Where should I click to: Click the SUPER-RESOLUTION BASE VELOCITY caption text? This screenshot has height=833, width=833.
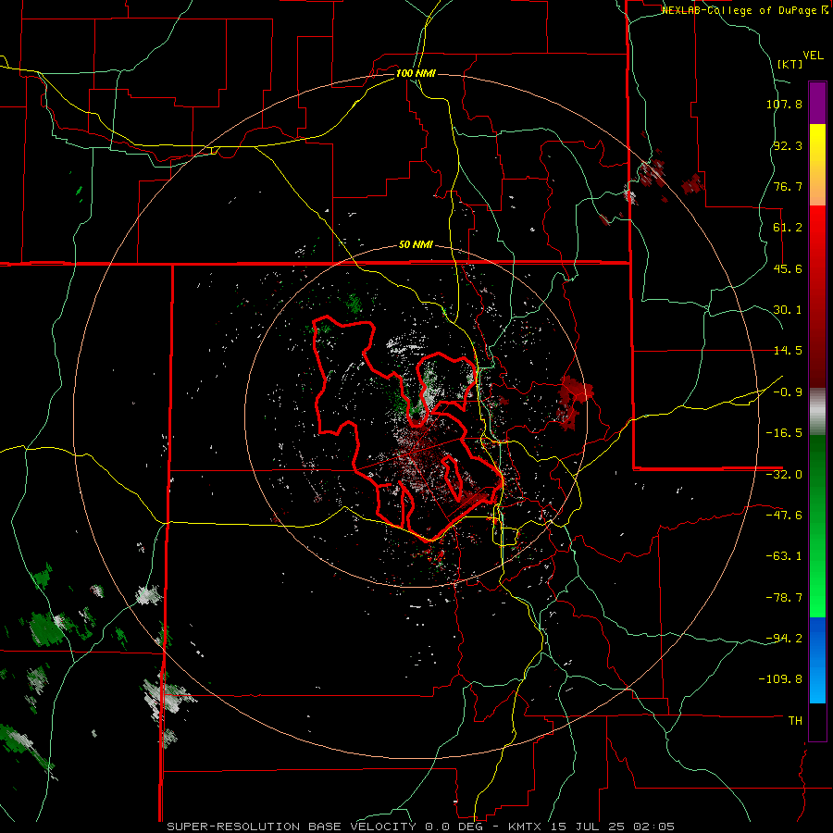[x=292, y=827]
